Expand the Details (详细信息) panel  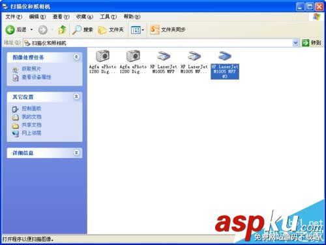point(76,153)
